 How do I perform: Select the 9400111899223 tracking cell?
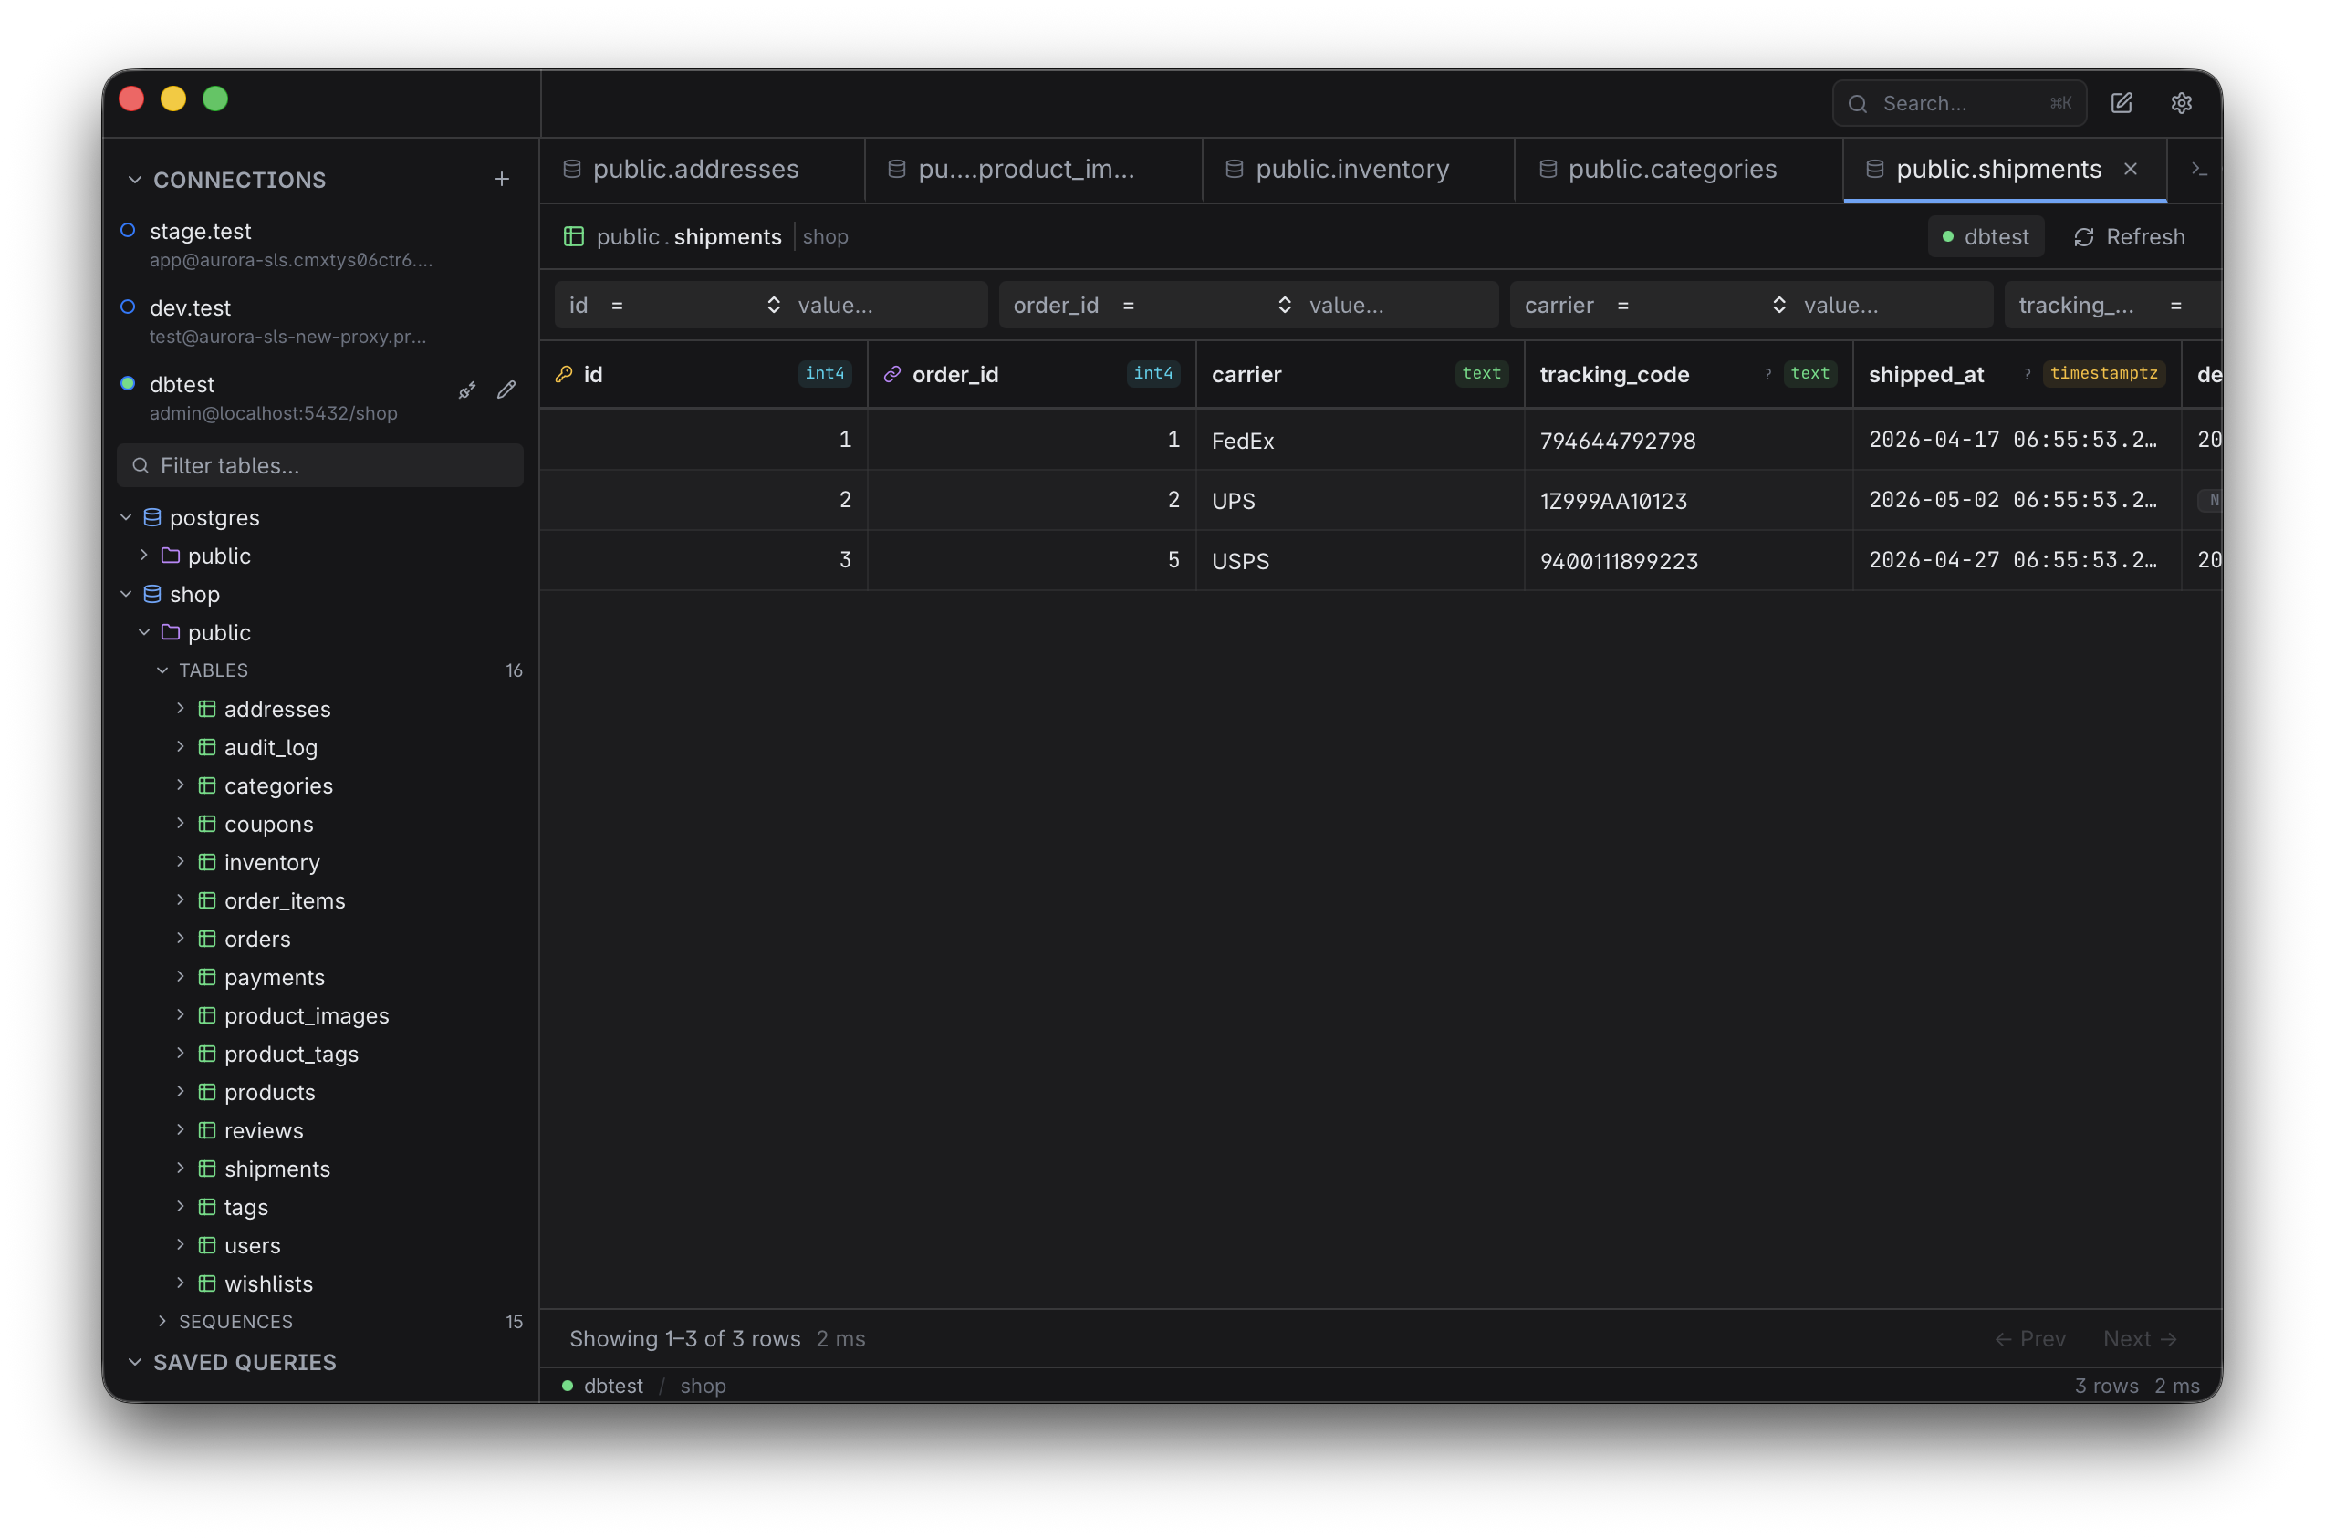coord(1687,561)
